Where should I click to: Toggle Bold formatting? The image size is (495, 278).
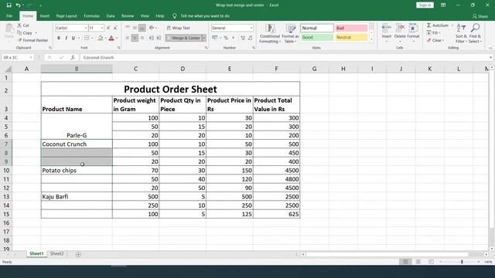click(59, 38)
